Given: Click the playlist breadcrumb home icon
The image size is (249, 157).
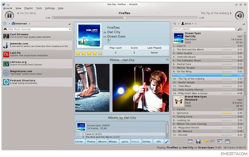Looking at the screenshot, I should (174, 24).
